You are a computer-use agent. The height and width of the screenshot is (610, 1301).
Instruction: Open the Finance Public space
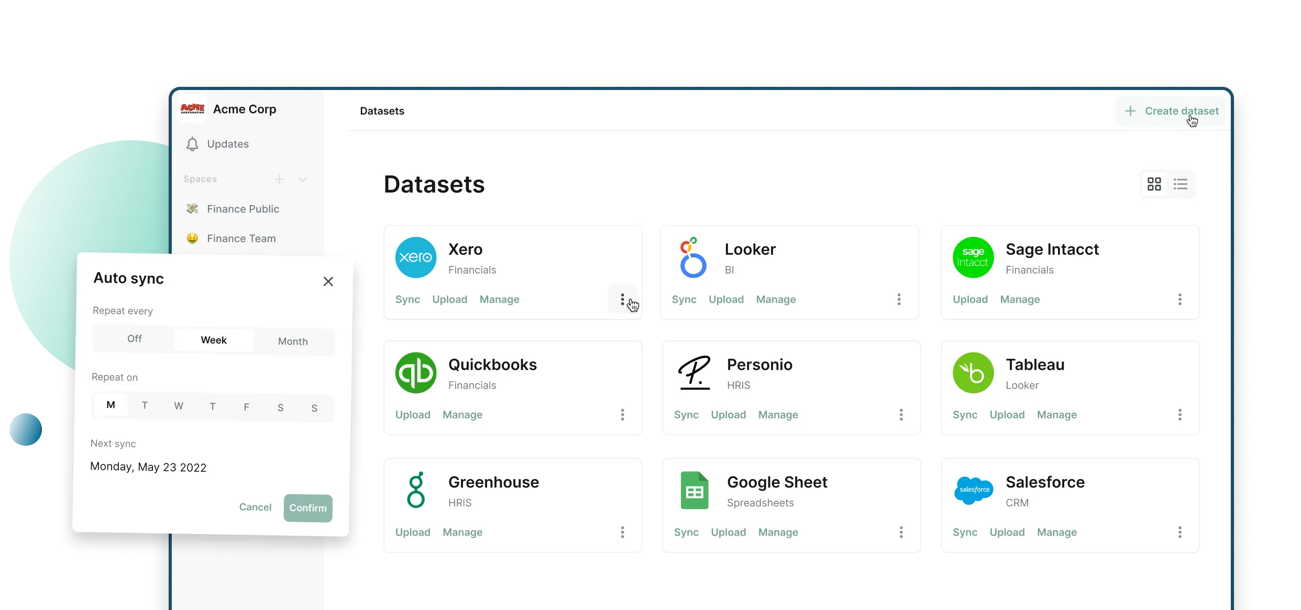click(x=233, y=209)
